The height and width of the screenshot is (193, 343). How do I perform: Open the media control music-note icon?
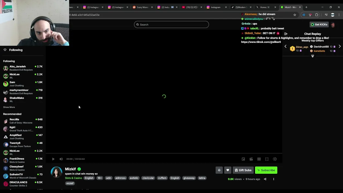coord(326,15)
